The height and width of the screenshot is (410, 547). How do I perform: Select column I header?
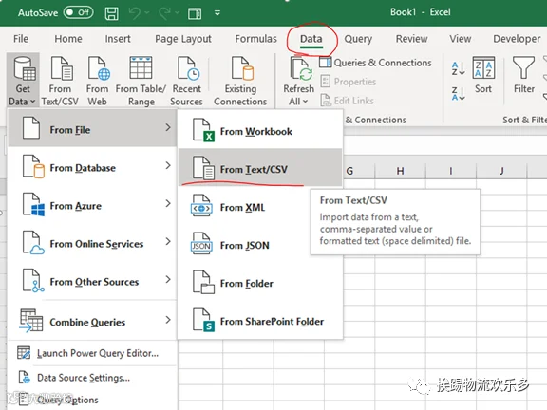coord(451,171)
